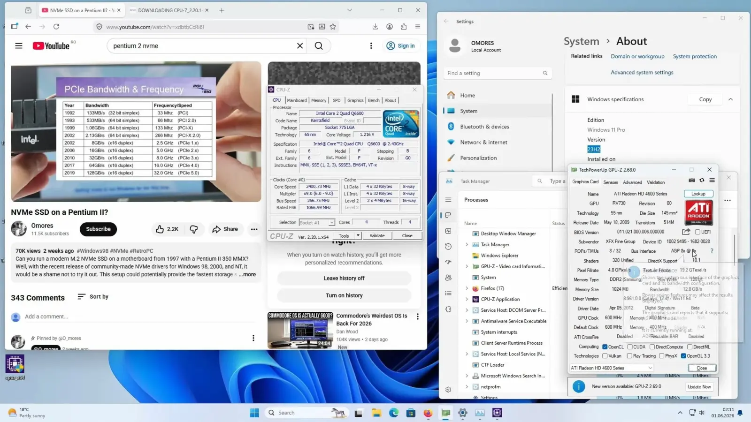The width and height of the screenshot is (751, 422).
Task: Open Task Manager Details list icon
Action: click(x=448, y=294)
